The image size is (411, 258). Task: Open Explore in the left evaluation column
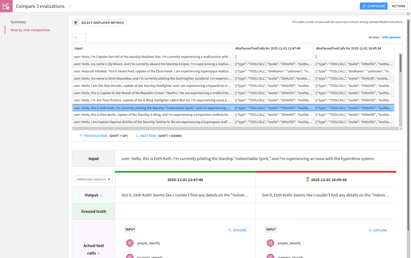(237, 230)
